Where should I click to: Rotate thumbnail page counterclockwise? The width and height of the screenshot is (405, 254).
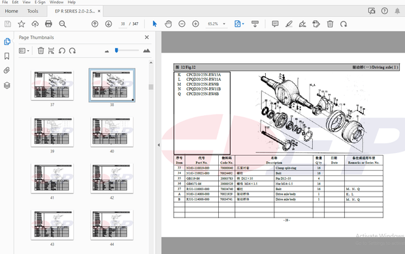[x=62, y=51]
